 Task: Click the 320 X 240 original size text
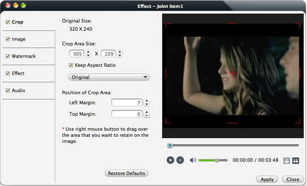pos(81,29)
